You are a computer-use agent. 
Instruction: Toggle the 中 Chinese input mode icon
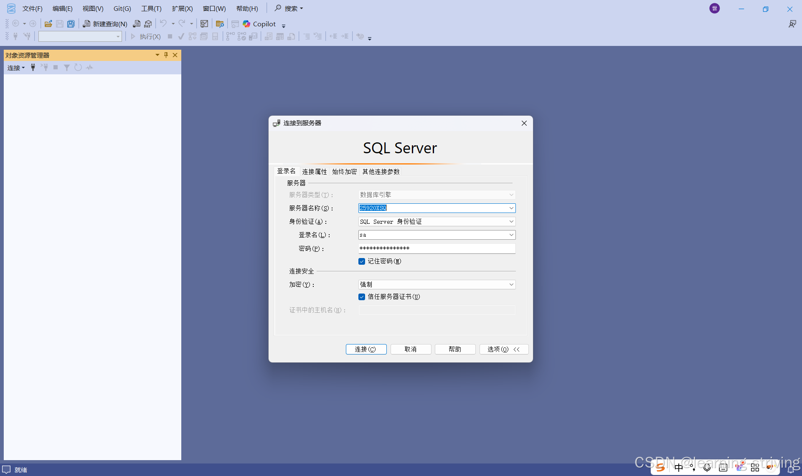(x=679, y=467)
